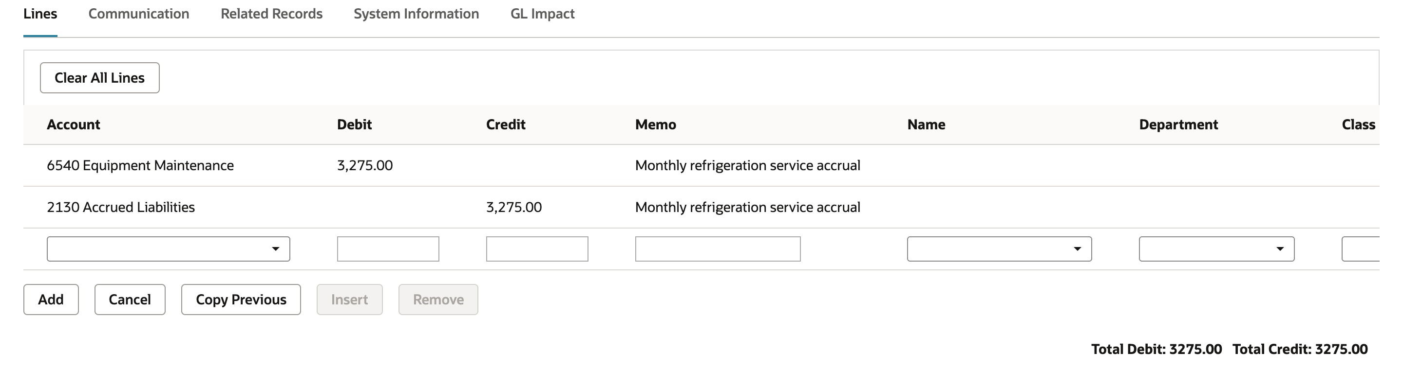Click the Copy Previous button
Screen dimensions: 1403x389
[x=241, y=300]
